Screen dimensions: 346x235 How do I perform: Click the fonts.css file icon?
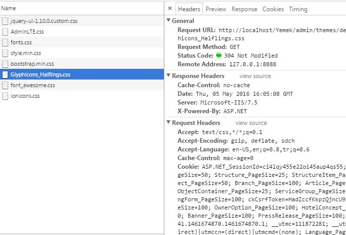coord(5,42)
